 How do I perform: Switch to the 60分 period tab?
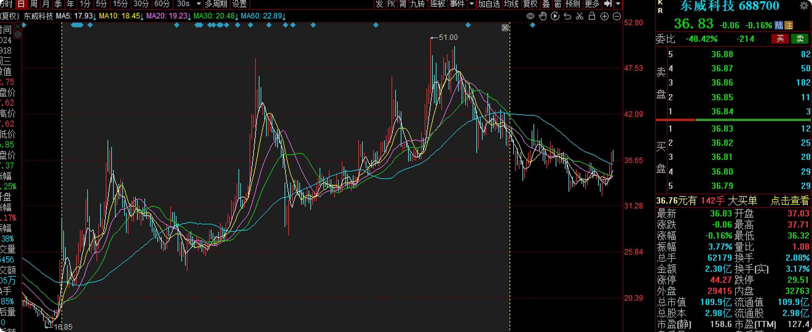[162, 4]
